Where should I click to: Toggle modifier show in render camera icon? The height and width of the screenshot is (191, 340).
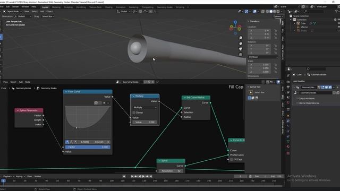pos(330,87)
